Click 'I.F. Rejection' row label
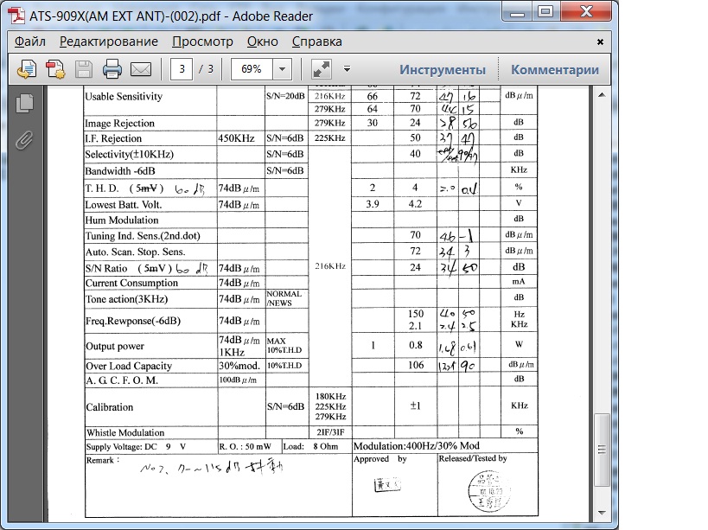The height and width of the screenshot is (530, 708). [113, 138]
